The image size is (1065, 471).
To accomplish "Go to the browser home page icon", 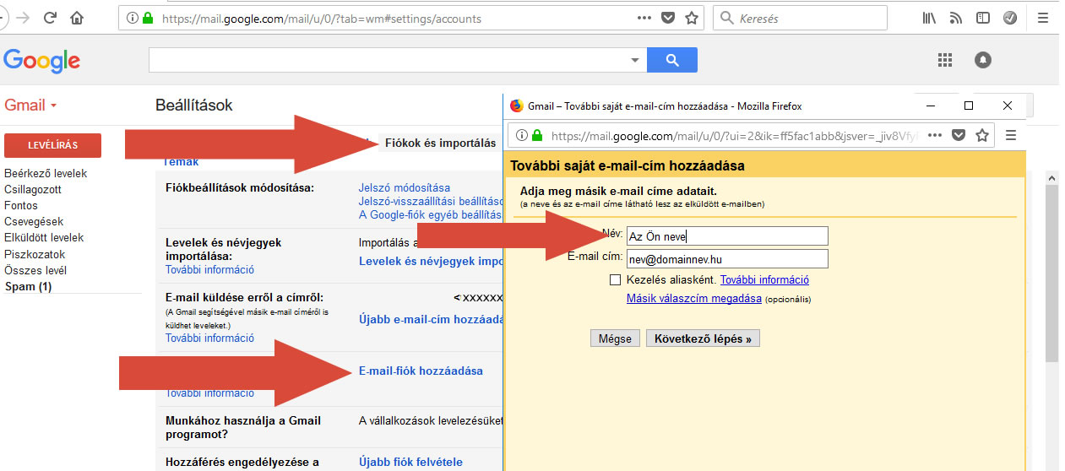I will pos(77,17).
